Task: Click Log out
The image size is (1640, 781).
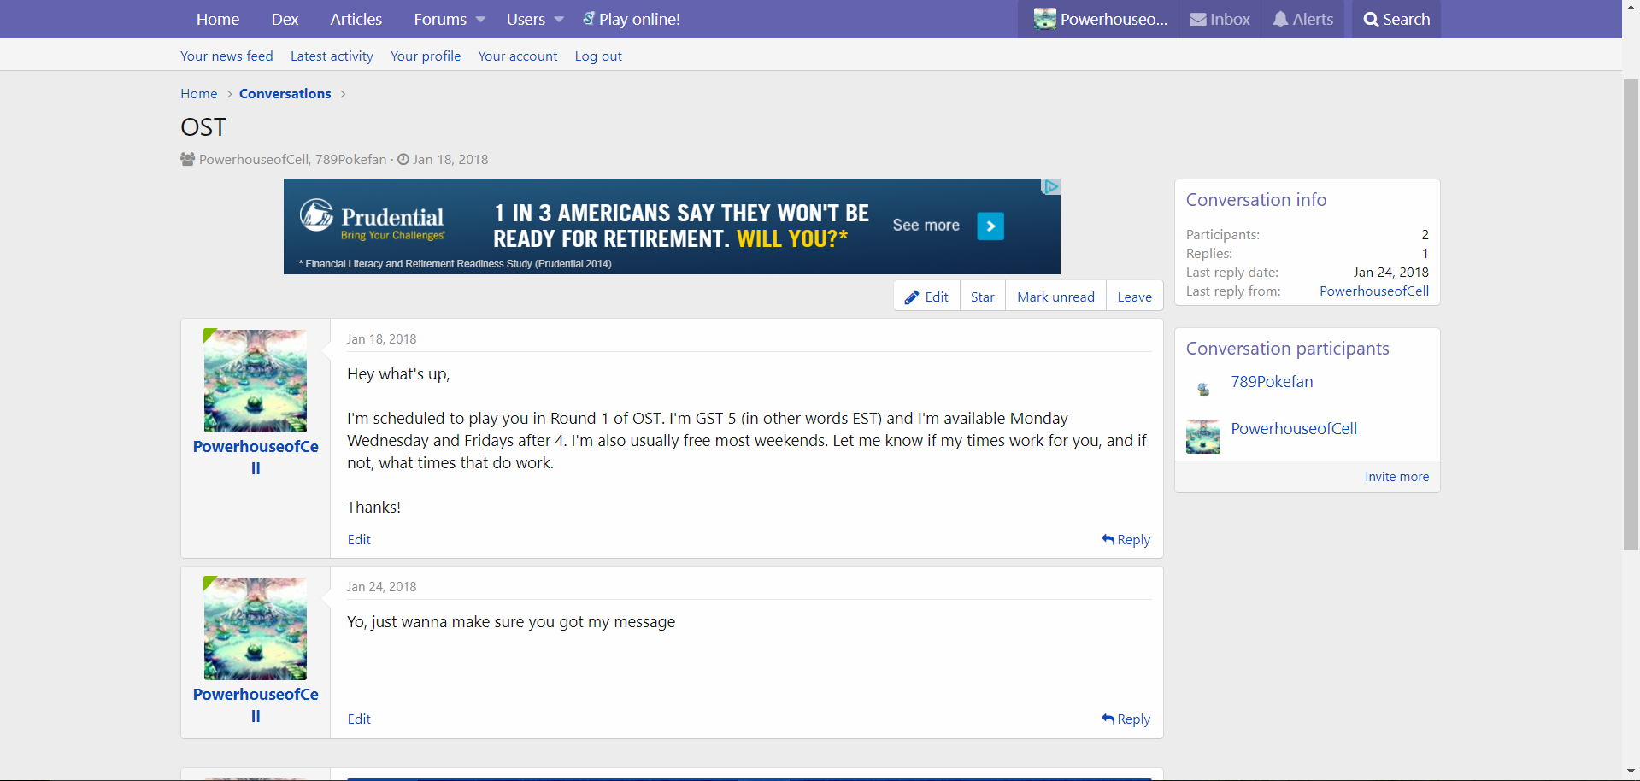Action: pyautogui.click(x=598, y=56)
